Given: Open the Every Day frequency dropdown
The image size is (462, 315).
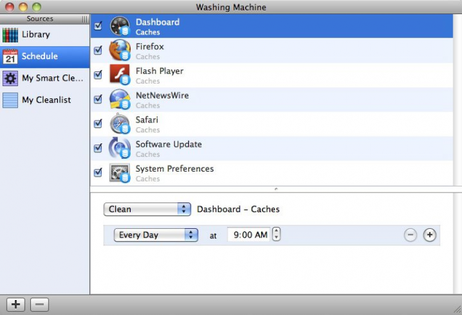Looking at the screenshot, I should pos(156,235).
